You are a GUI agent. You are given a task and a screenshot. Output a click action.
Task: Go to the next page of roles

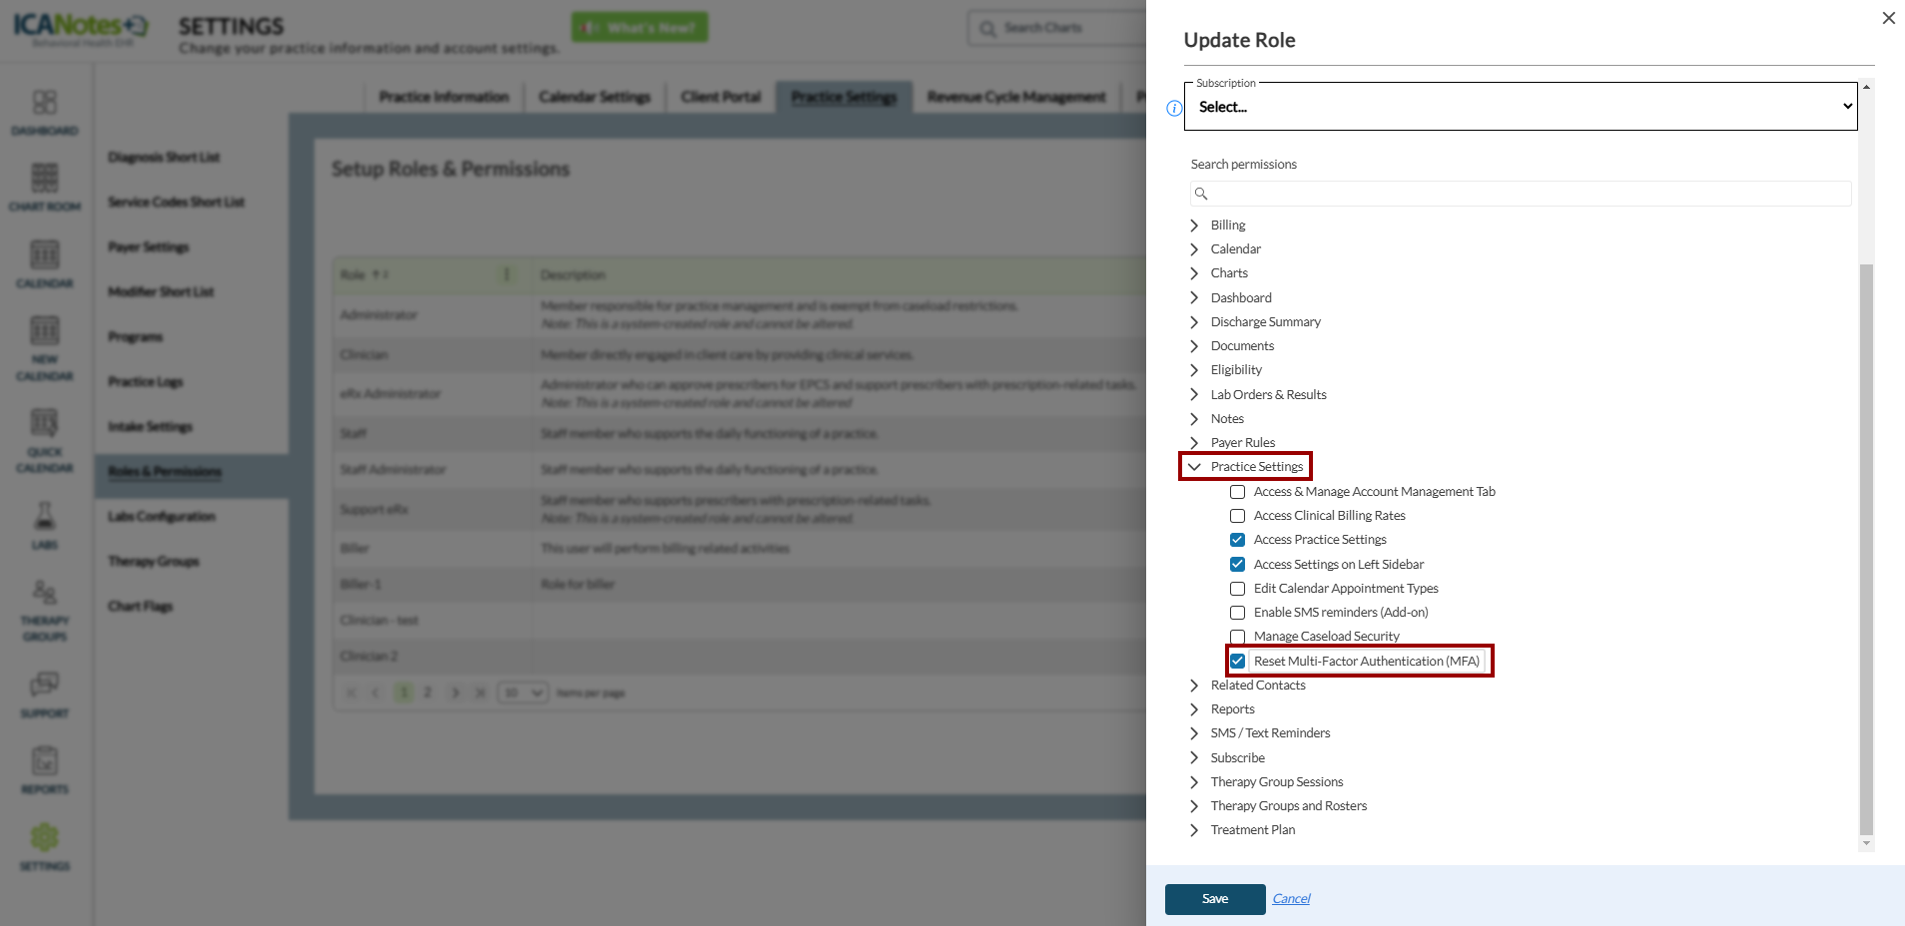[x=454, y=693]
